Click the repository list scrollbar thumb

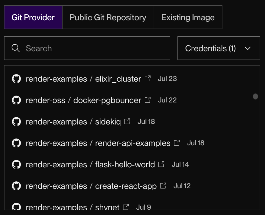click(255, 96)
